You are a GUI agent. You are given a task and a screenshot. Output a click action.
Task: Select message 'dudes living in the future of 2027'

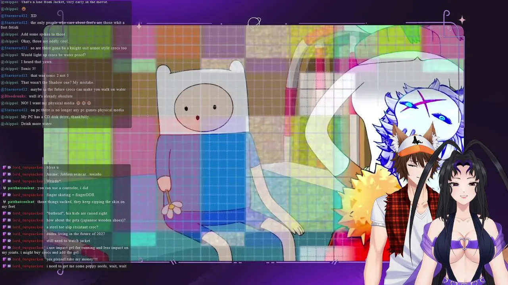(76, 234)
